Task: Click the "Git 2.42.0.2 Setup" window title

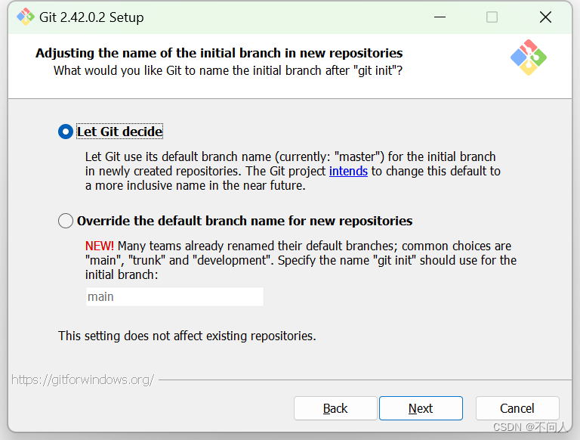Action: pyautogui.click(x=91, y=17)
